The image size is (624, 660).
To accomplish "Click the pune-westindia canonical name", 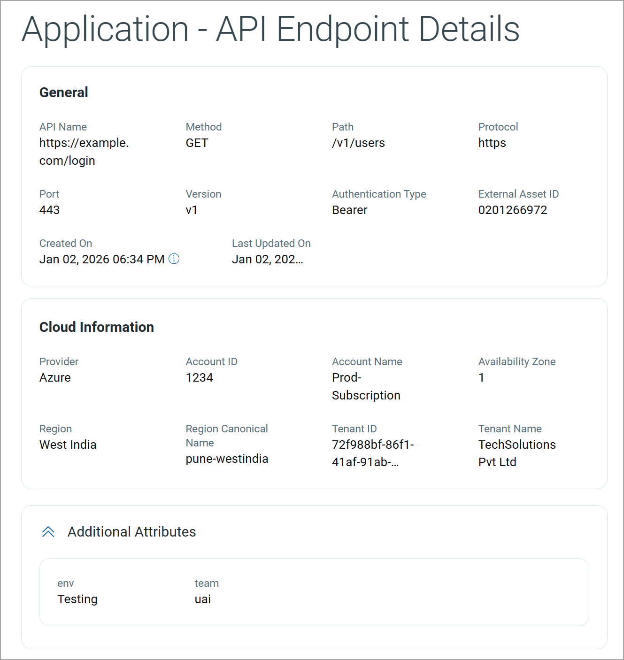I will click(227, 459).
